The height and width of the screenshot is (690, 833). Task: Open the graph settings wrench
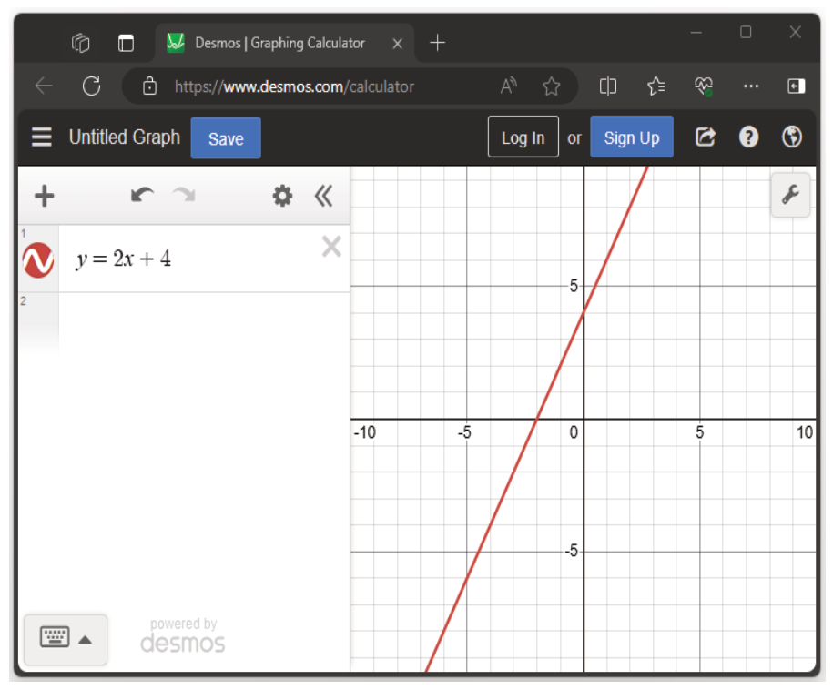[x=790, y=195]
